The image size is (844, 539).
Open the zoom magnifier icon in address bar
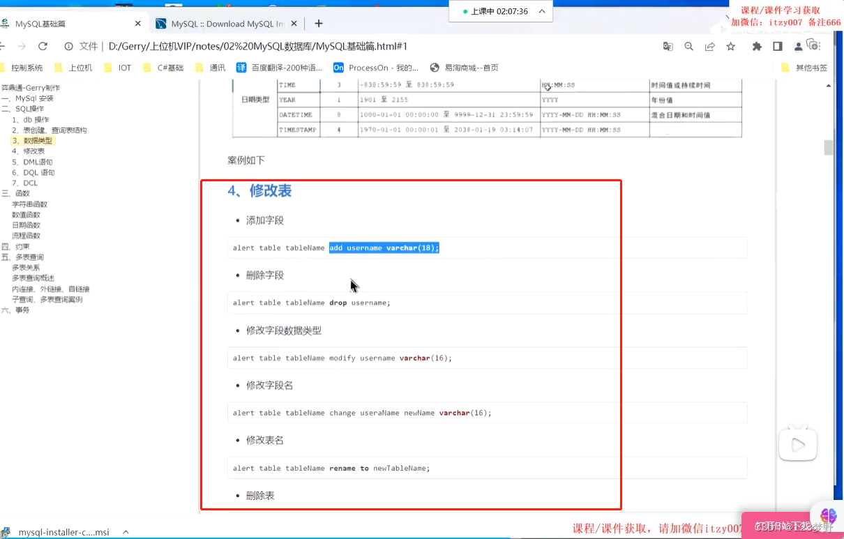(688, 46)
